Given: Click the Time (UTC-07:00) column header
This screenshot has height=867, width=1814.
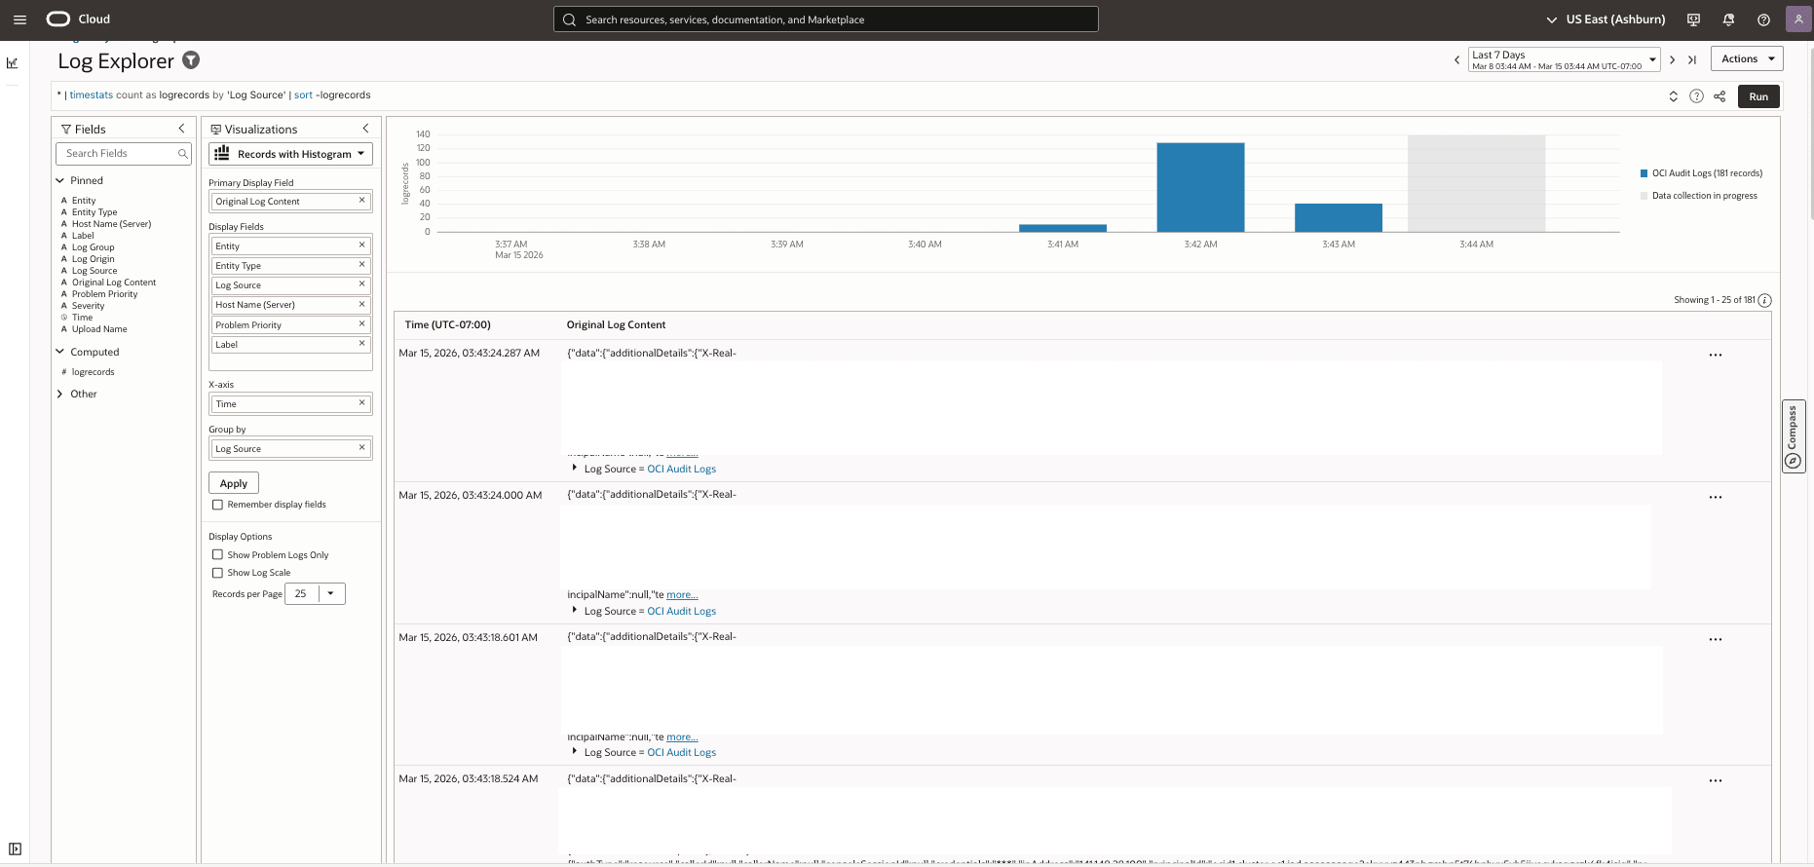Looking at the screenshot, I should (448, 324).
